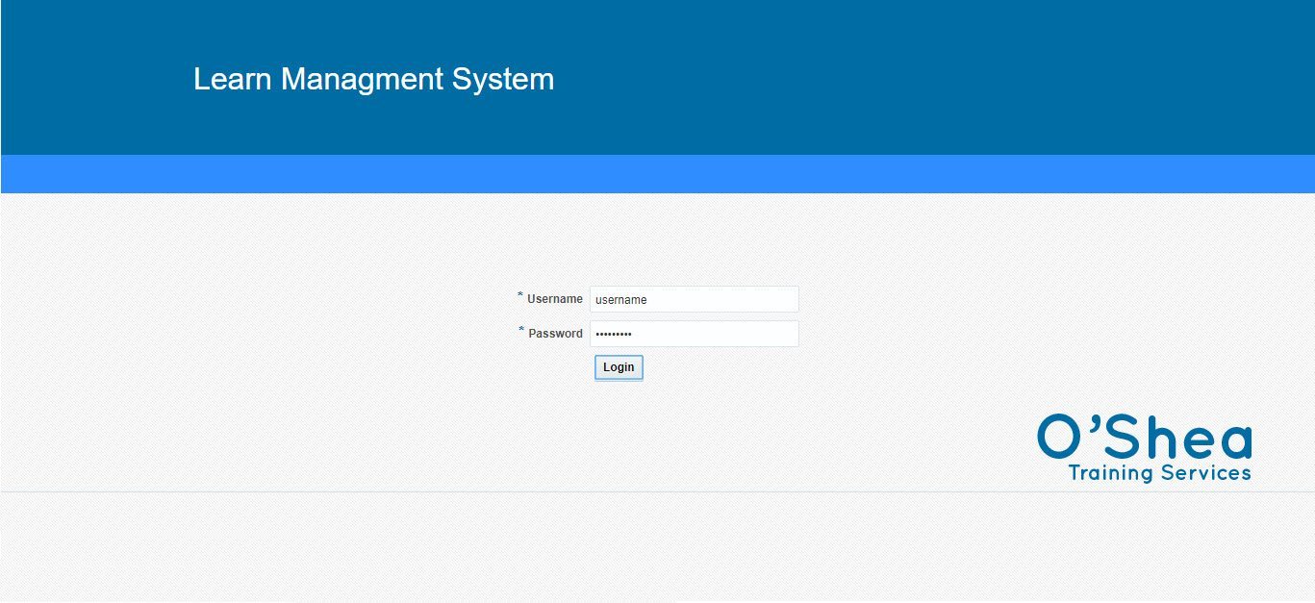Focus the Password input field
Viewport: 1315px width, 603px height.
(x=694, y=334)
